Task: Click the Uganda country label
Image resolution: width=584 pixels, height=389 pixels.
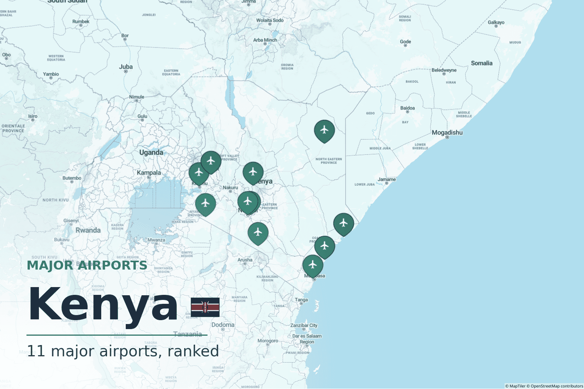Action: coord(151,152)
